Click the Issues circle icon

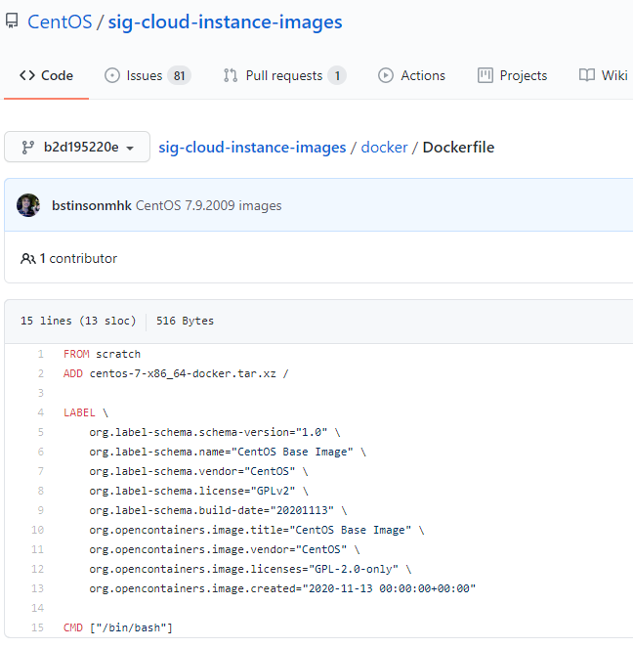112,75
